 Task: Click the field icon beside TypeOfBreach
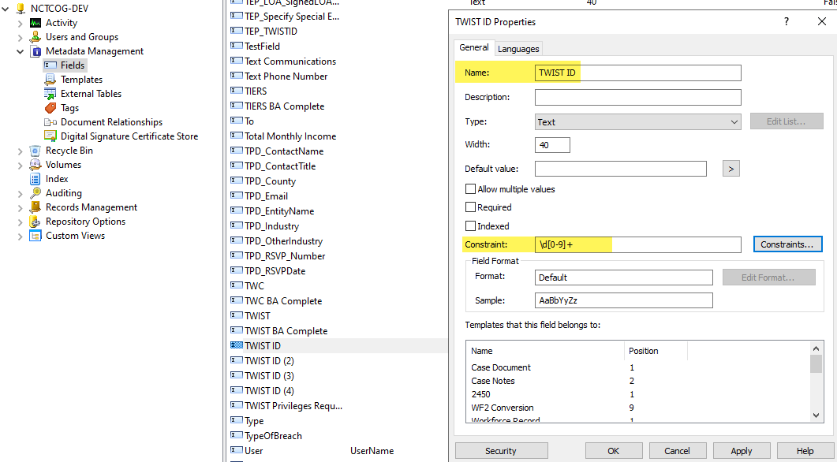point(236,435)
